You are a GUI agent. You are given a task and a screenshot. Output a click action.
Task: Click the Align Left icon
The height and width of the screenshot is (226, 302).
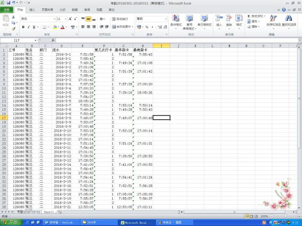[83, 27]
